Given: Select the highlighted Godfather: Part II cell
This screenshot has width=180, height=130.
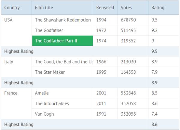Looking at the screenshot, I should (x=62, y=41).
